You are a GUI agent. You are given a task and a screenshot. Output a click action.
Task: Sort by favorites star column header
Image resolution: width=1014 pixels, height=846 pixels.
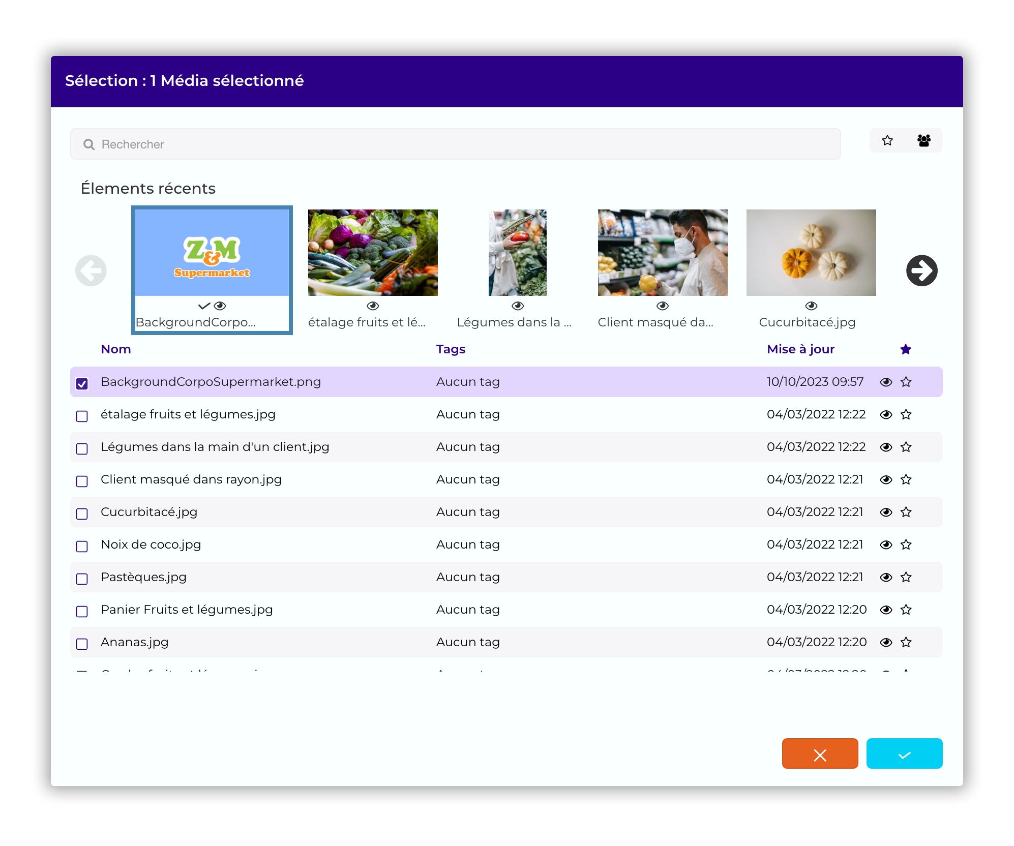[905, 349]
